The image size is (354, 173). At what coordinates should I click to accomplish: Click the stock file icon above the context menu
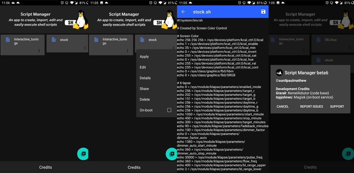pyautogui.click(x=142, y=39)
